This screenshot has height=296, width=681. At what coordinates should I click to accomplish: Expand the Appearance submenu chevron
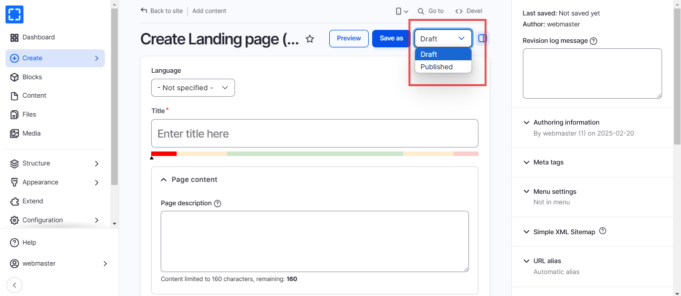click(x=97, y=182)
